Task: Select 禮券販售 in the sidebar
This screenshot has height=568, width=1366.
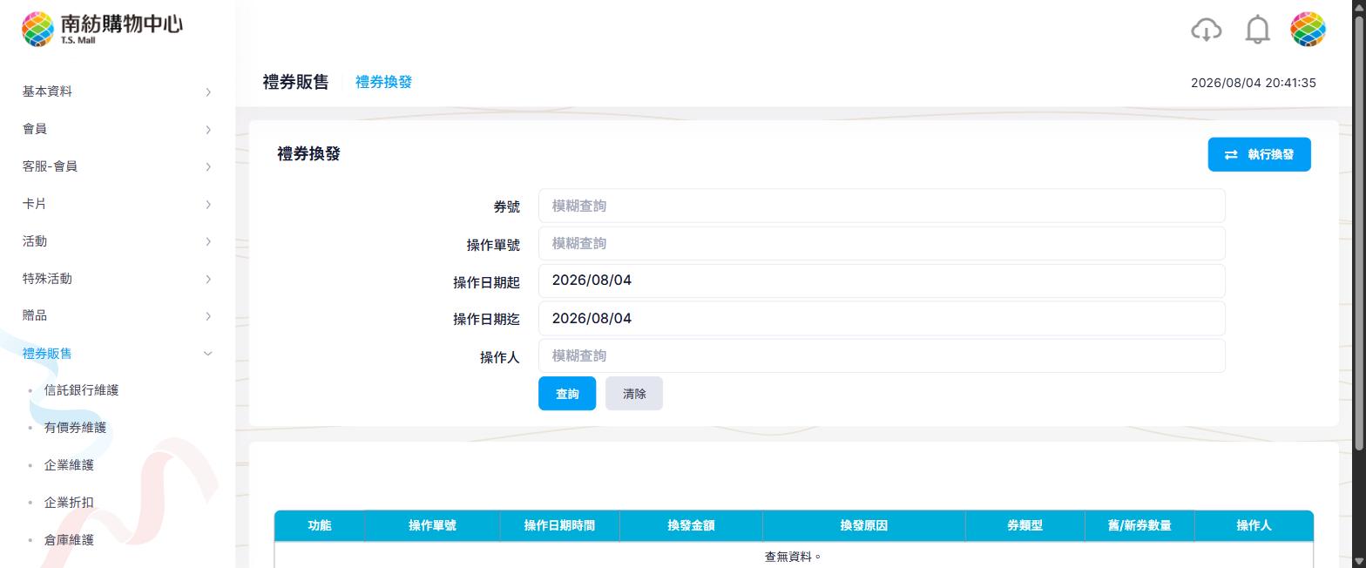Action: pos(47,354)
